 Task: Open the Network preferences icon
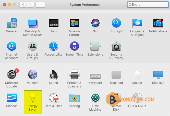[32, 74]
